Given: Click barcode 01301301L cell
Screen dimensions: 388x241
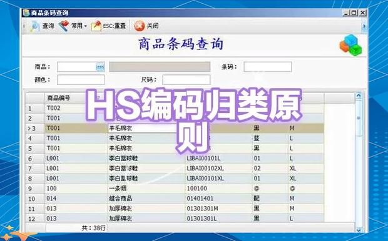Looking at the screenshot, I should tap(202, 219).
